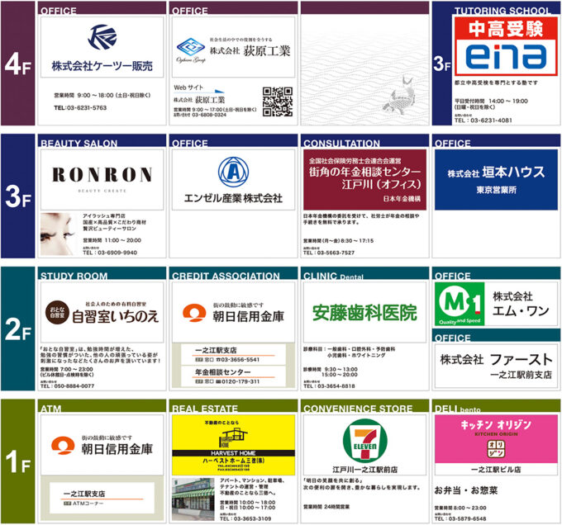Click the CREDIT ASSOCIATION header

coord(226,276)
